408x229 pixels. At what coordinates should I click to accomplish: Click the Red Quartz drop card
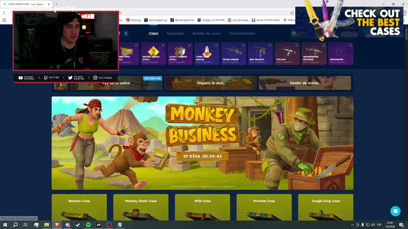[x=260, y=53]
